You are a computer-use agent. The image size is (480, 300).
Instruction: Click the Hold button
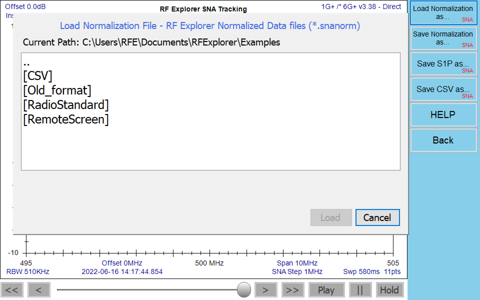tap(390, 290)
